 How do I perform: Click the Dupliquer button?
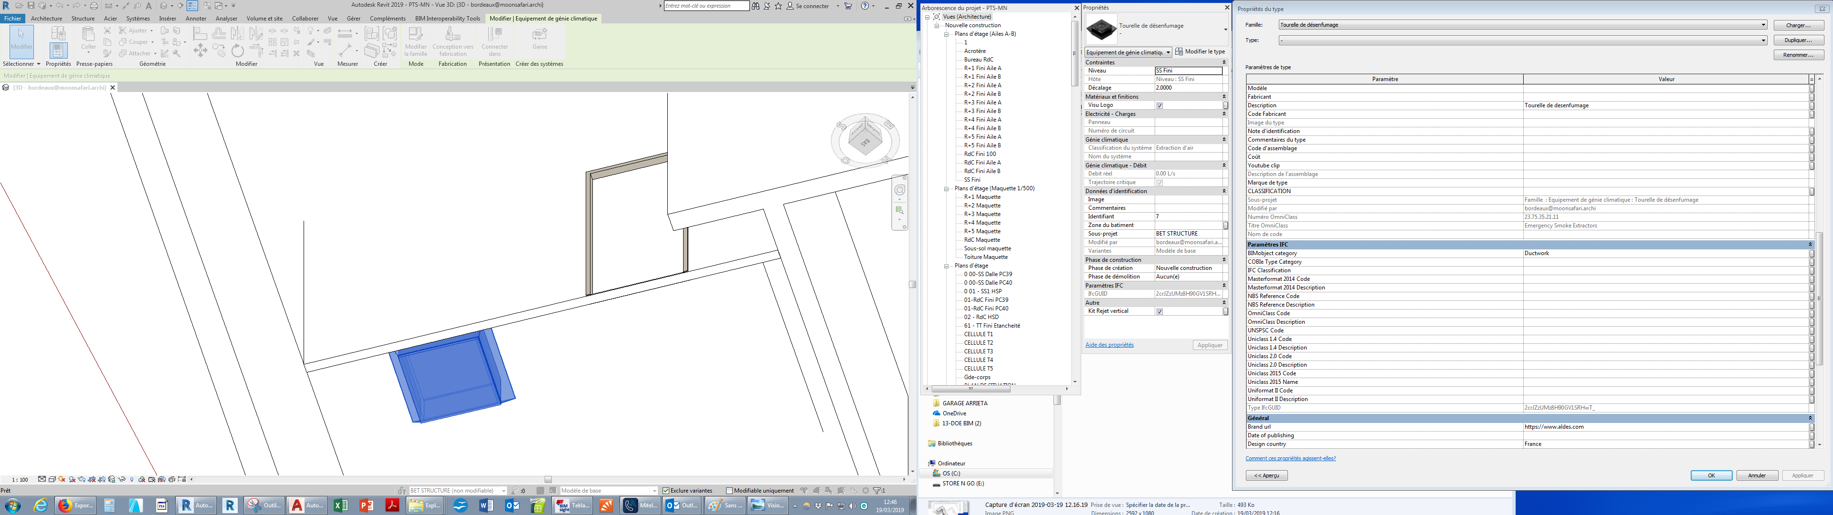(x=1798, y=41)
